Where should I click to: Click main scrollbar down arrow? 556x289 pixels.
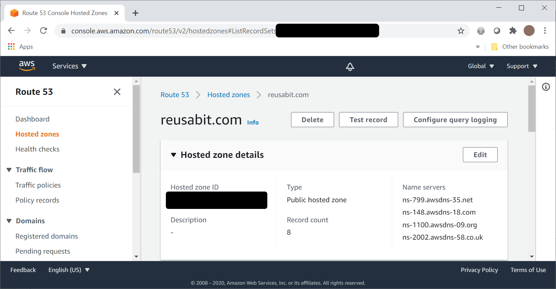click(x=532, y=257)
